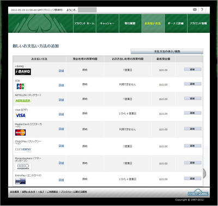Open the ヘルプ footer link
The image size is (218, 206).
(41, 192)
